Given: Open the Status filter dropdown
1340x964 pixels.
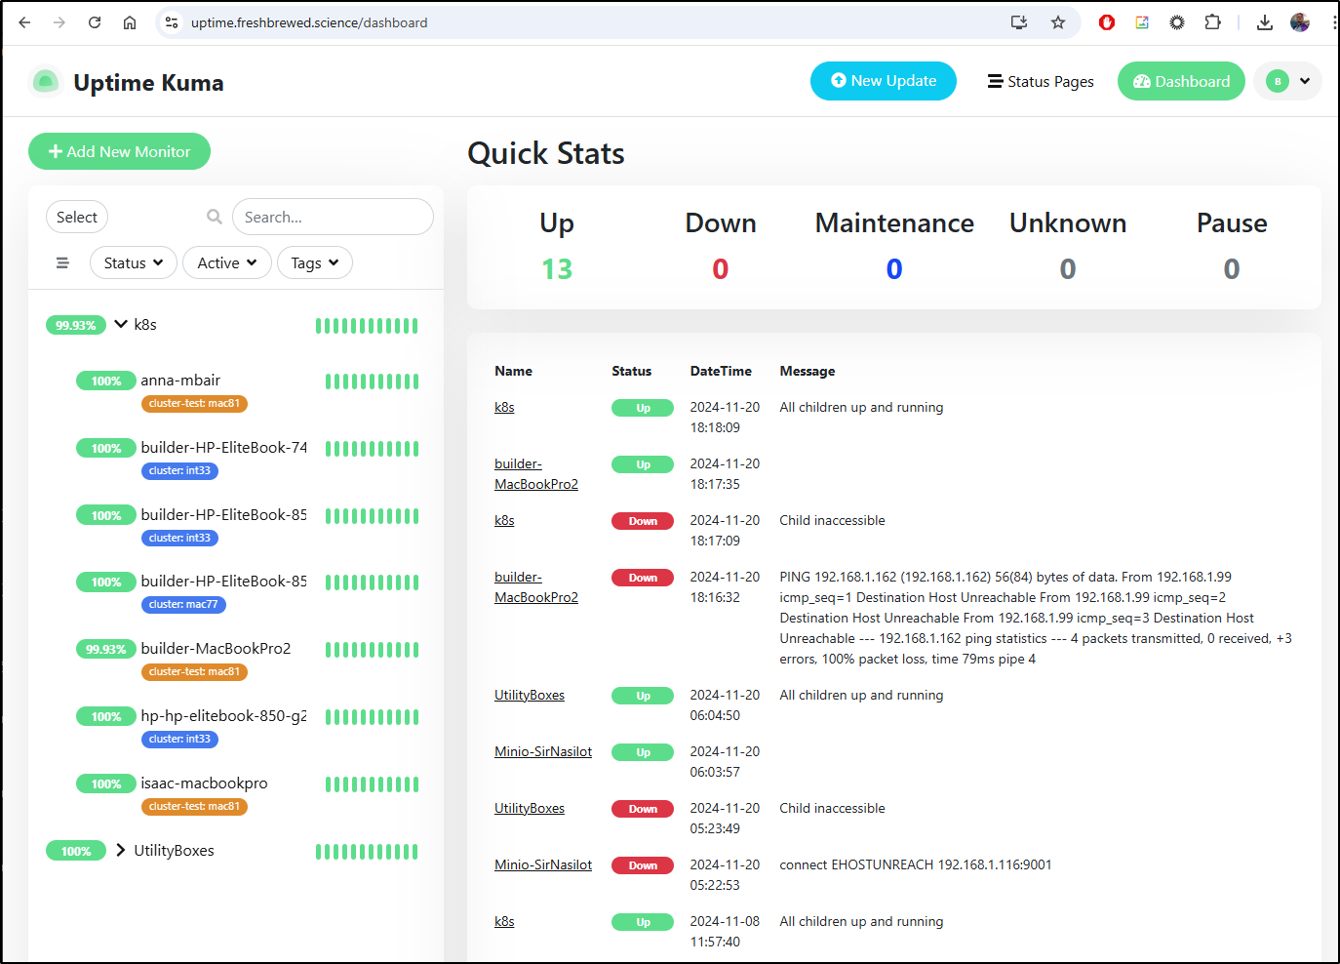Looking at the screenshot, I should pyautogui.click(x=134, y=262).
